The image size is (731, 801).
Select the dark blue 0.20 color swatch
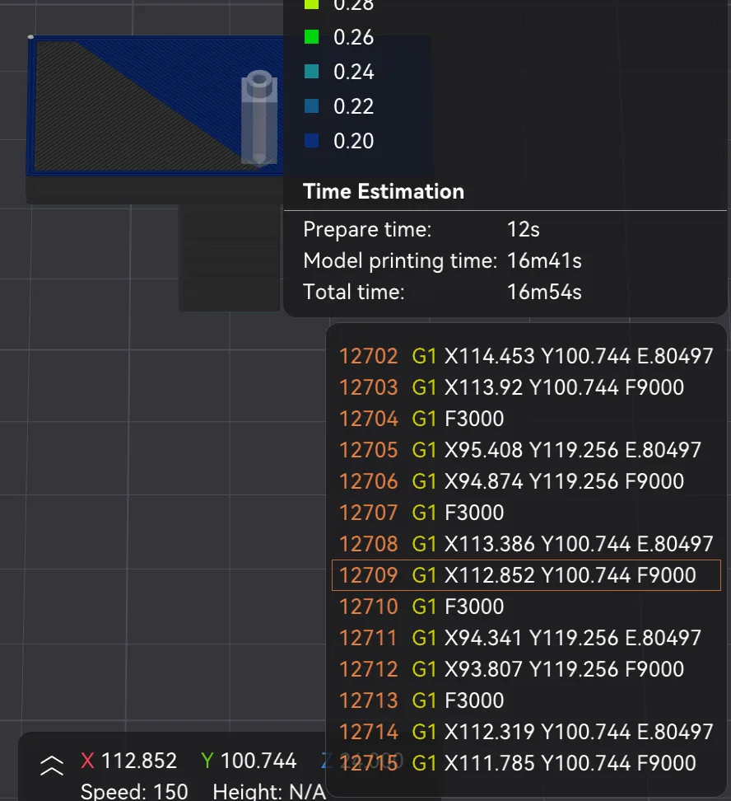(x=311, y=140)
